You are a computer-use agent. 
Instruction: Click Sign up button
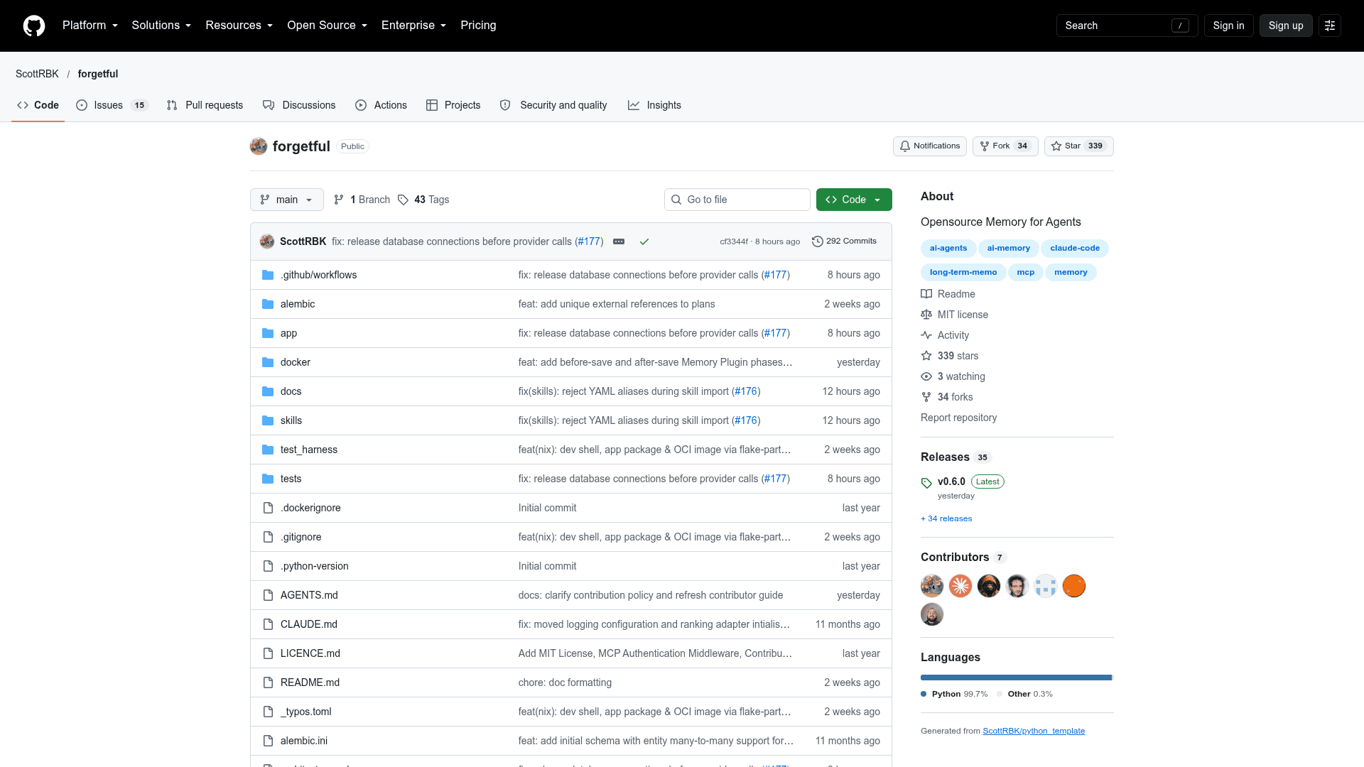(1286, 26)
